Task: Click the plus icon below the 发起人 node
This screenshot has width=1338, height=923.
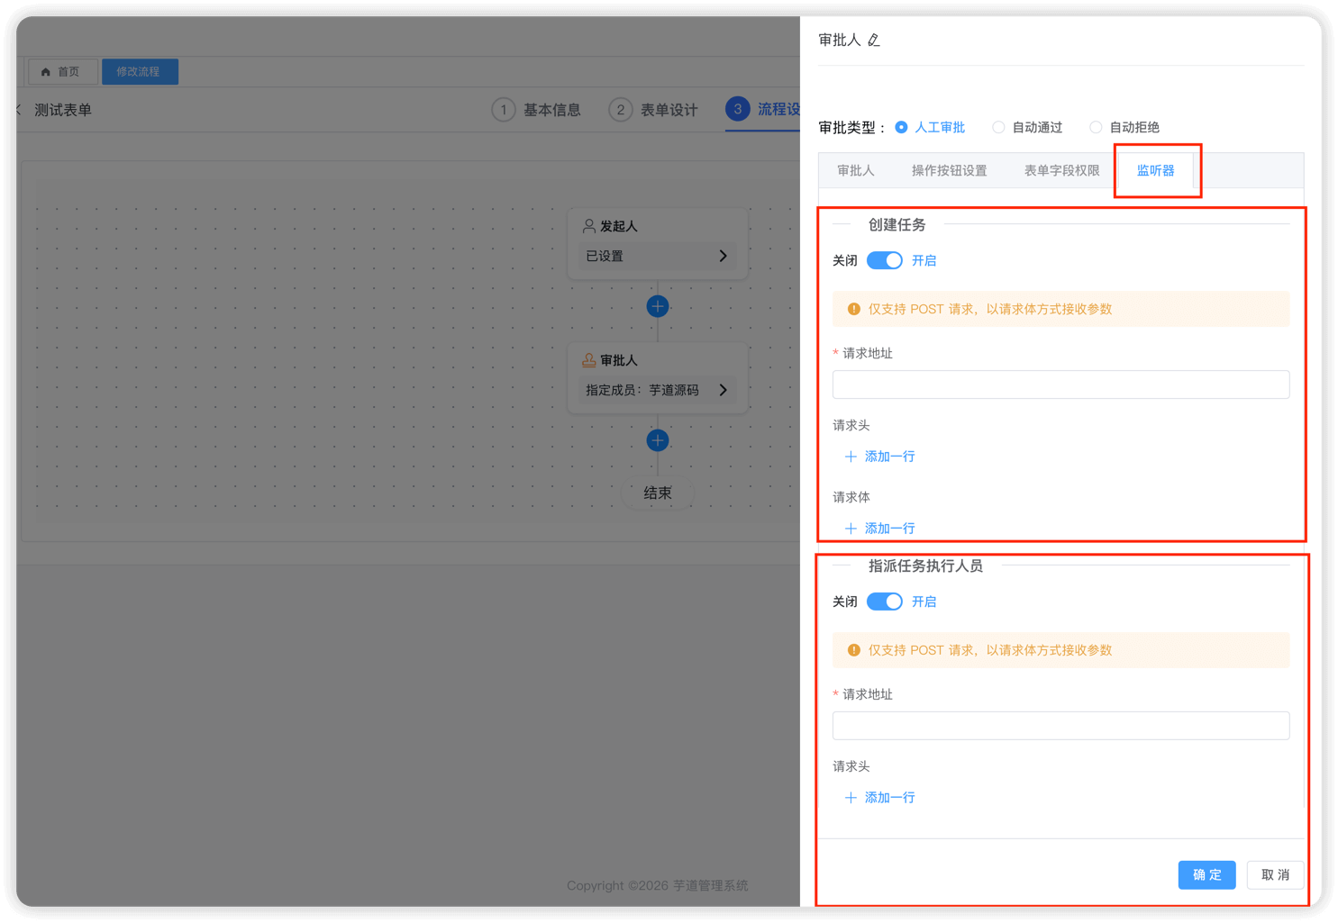Action: pos(657,306)
